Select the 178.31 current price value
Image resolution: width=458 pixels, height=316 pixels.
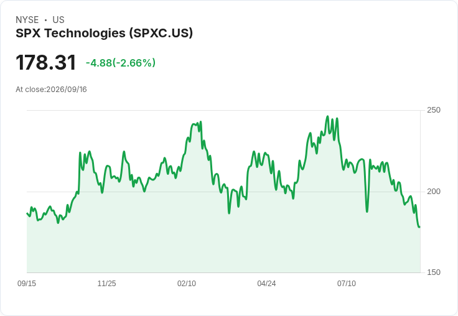46,62
